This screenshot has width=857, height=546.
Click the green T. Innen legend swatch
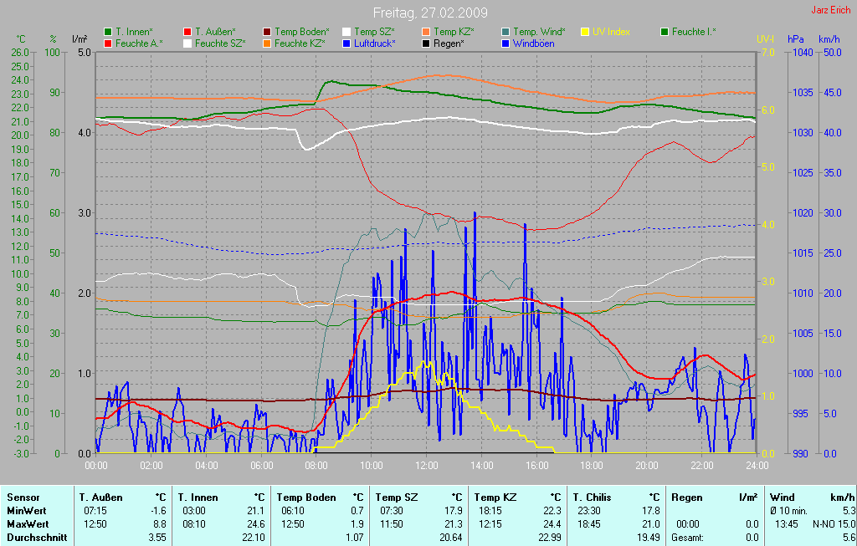pyautogui.click(x=108, y=32)
